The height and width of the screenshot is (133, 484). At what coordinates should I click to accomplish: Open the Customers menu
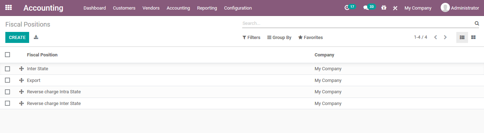(124, 8)
